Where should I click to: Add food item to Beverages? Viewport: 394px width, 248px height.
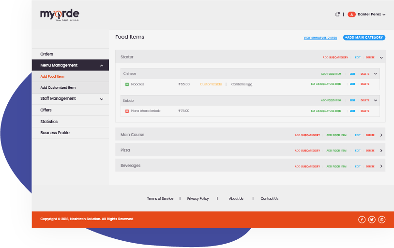pyautogui.click(x=336, y=166)
